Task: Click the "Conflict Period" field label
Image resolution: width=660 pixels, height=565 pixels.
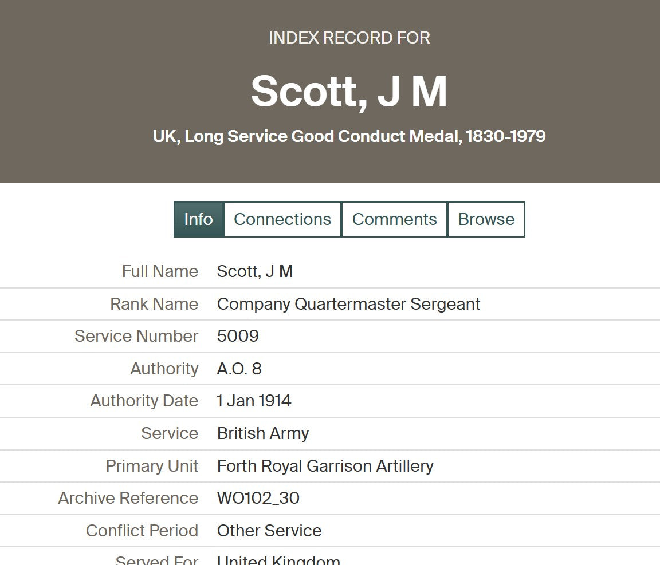Action: [142, 531]
